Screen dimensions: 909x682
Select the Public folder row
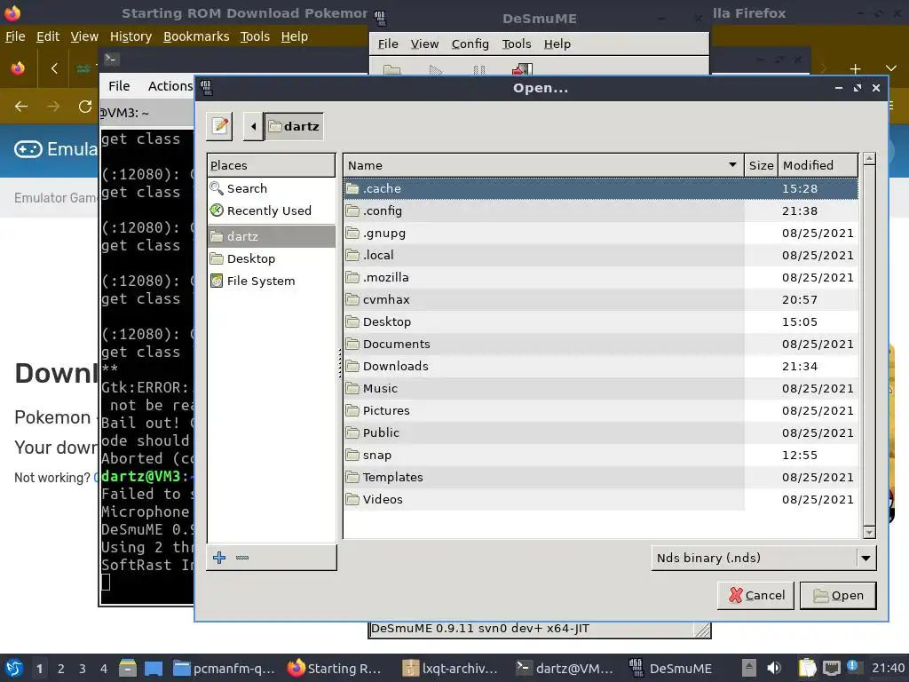601,432
